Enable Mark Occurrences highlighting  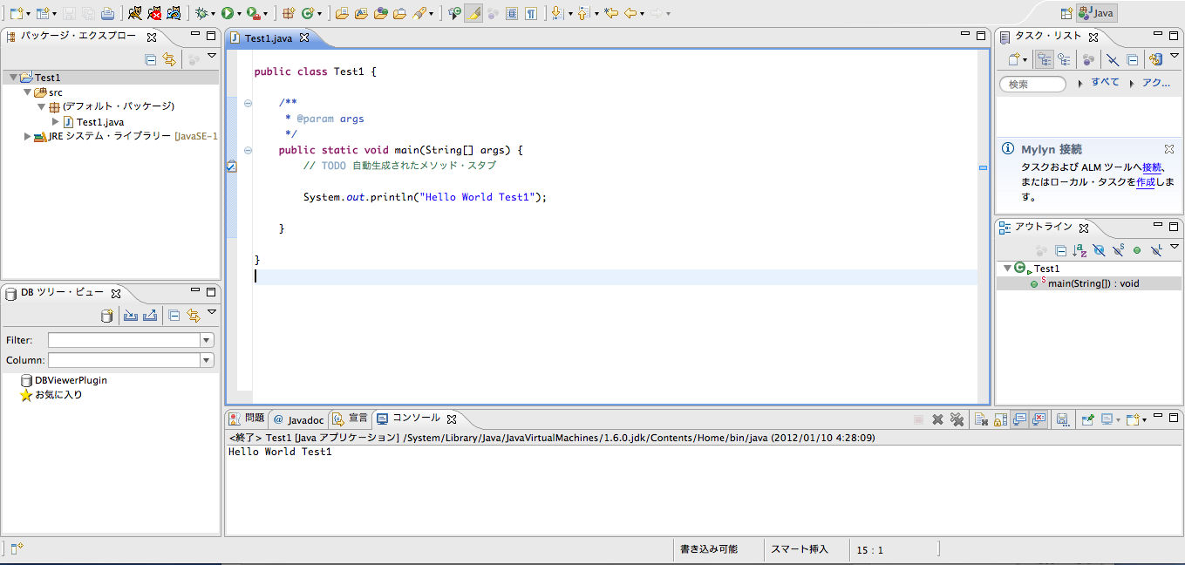[473, 13]
